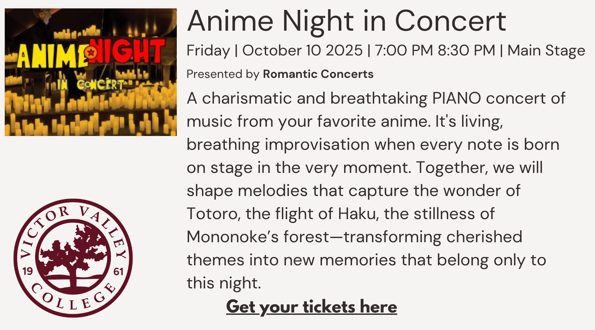Screen dimensions: 595x330
Task: Click the "19" numeral on the college seal
Action: pos(27,271)
